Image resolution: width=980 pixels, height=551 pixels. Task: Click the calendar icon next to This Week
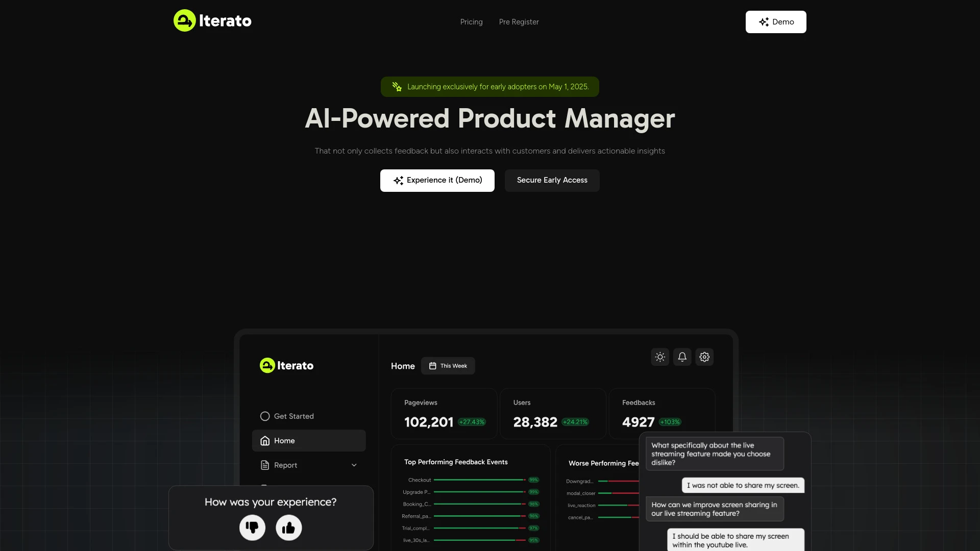point(433,365)
